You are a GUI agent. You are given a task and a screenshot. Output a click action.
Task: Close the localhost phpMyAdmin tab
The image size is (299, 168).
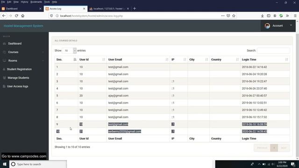pyautogui.click(x=128, y=8)
